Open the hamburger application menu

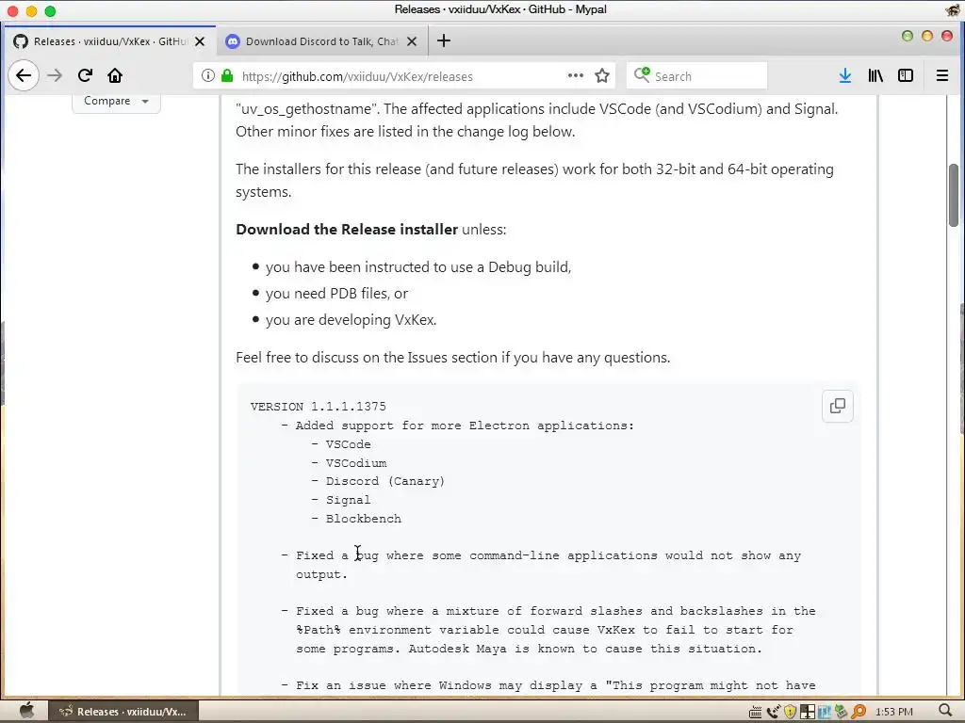(941, 75)
